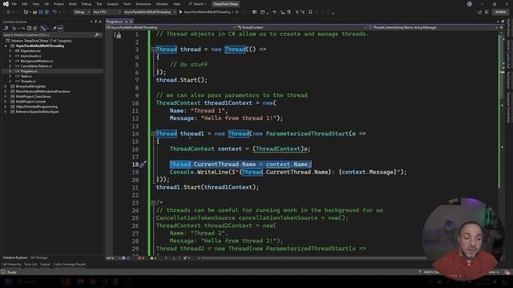
Task: Close the Program.cs tab
Action: pos(131,22)
